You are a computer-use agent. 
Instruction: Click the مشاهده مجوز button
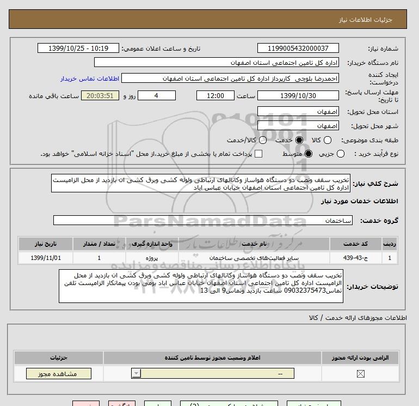coord(59,374)
